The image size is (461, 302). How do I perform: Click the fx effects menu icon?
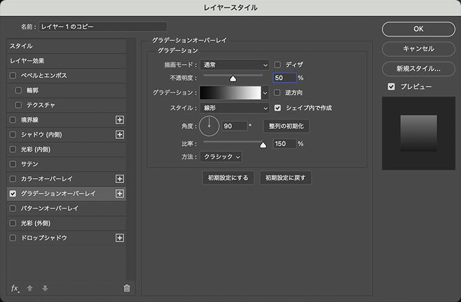click(x=15, y=288)
